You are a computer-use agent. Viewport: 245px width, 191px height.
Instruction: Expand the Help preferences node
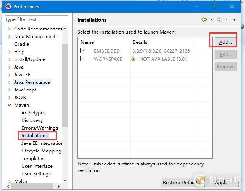[10, 52]
